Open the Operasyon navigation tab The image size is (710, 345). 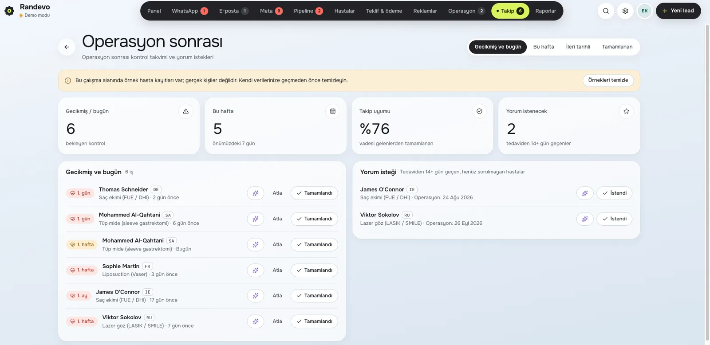point(466,11)
